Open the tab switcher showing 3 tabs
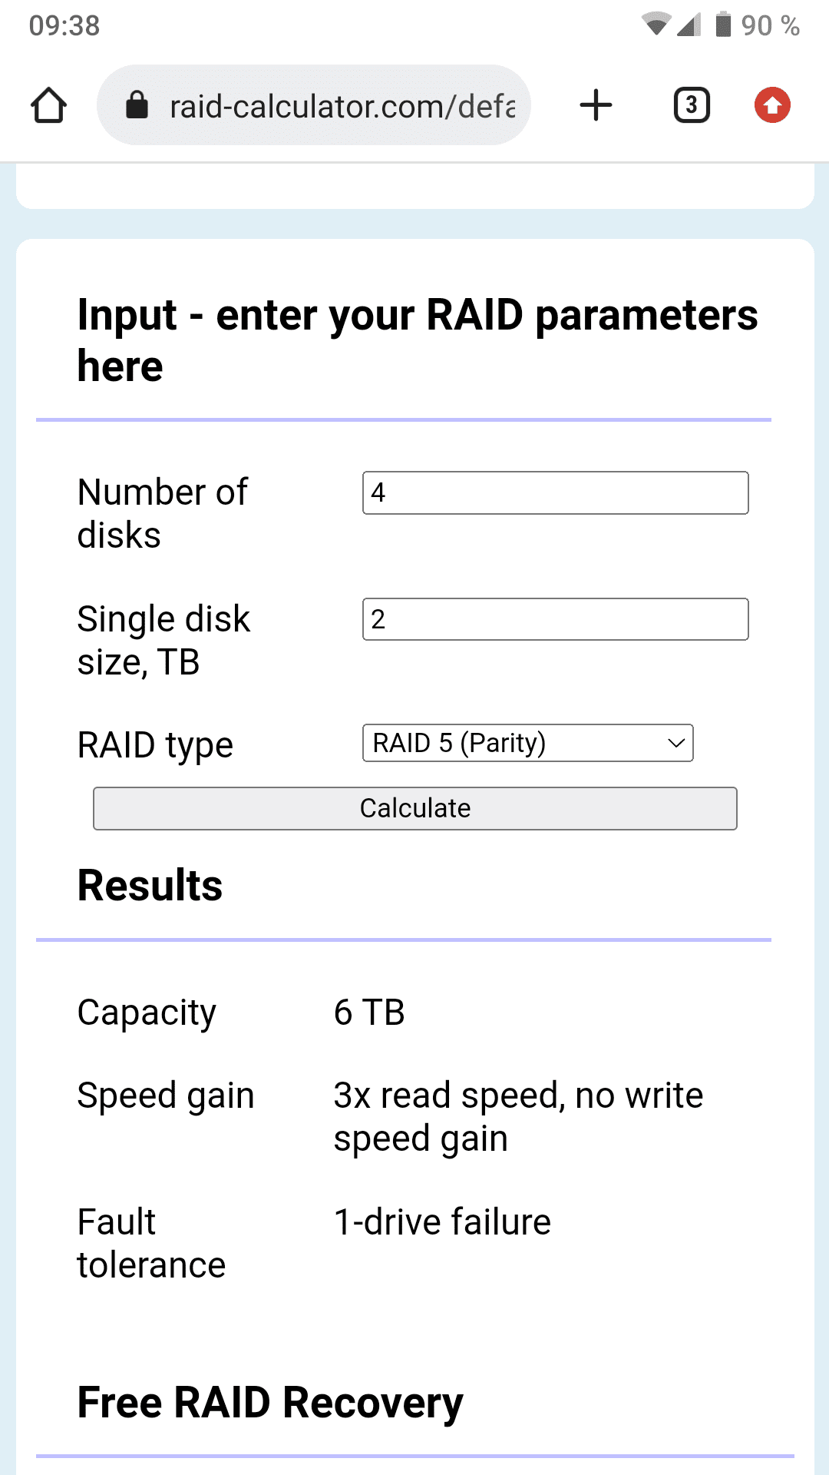The height and width of the screenshot is (1475, 829). [692, 105]
